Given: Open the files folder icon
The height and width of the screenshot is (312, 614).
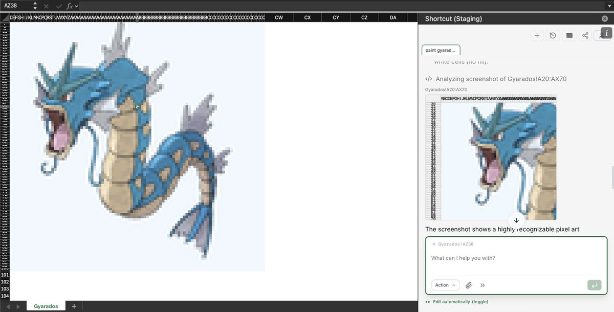Looking at the screenshot, I should [569, 35].
